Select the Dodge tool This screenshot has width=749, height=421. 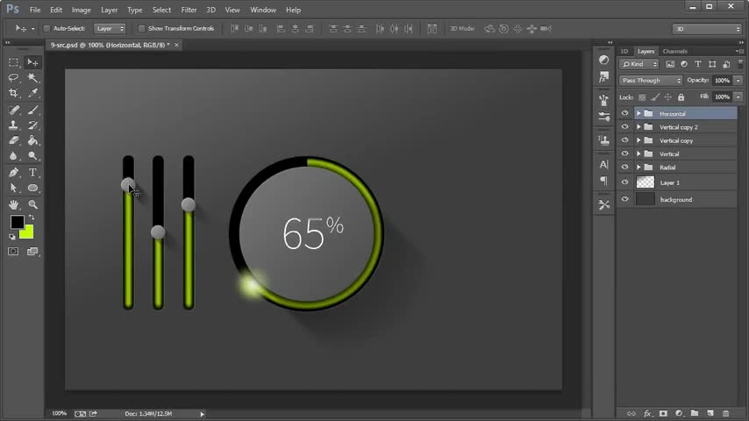pos(32,156)
